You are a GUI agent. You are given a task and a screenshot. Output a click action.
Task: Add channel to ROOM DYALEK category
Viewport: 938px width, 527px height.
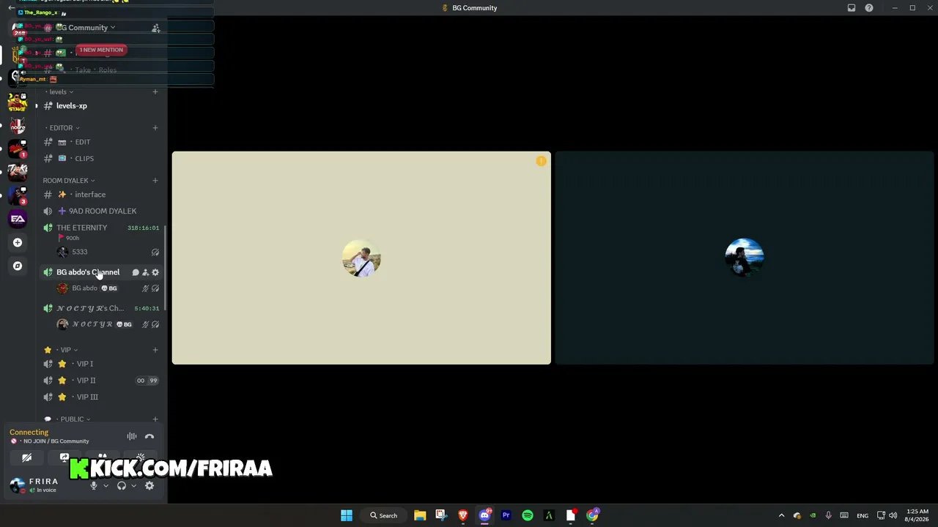155,181
